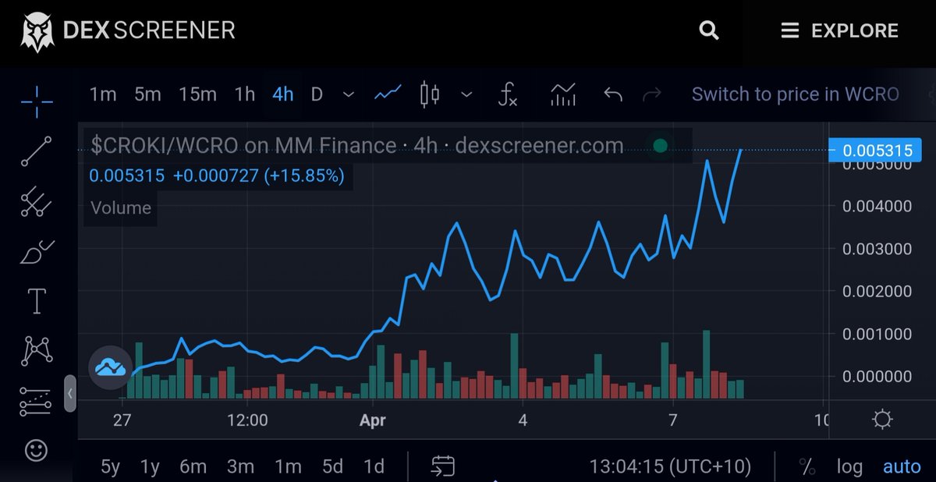The width and height of the screenshot is (936, 482).
Task: Set range to 3m
Action: (240, 466)
